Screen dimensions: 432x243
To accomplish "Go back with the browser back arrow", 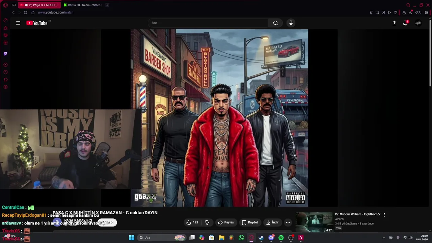I will point(13,12).
